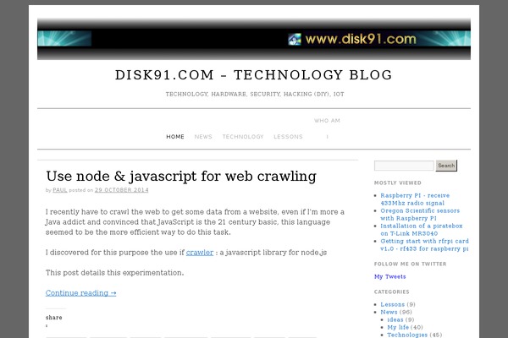Viewport: 508px width, 338px height.
Task: Go to the HOME menu item
Action: (175, 137)
